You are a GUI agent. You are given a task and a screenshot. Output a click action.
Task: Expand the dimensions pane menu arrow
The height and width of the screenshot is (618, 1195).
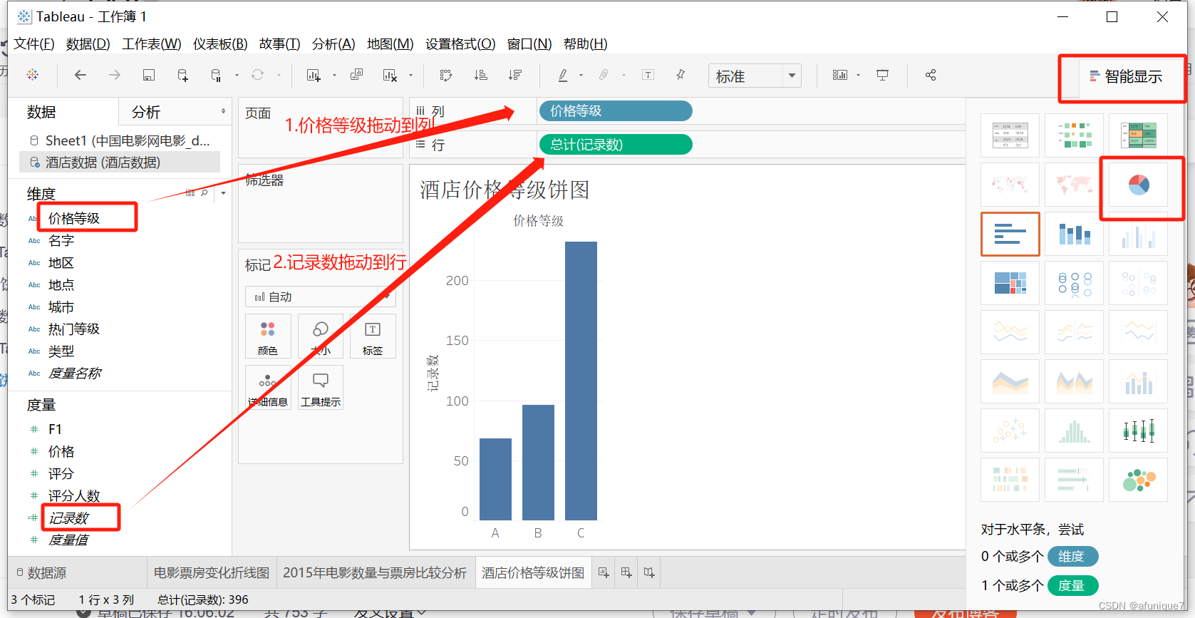223,193
